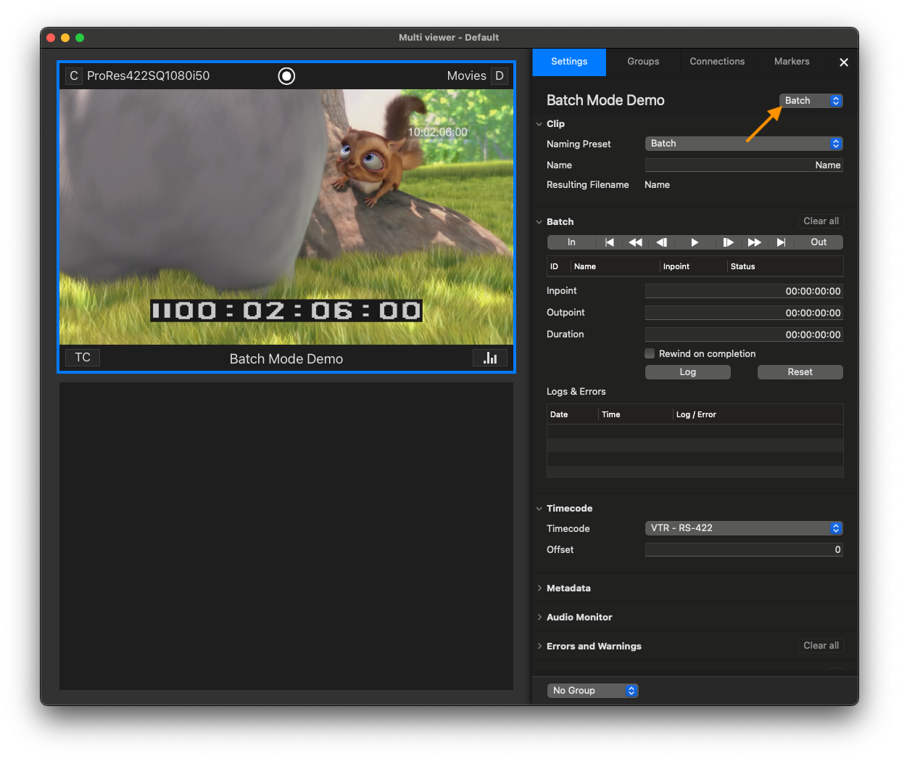Go to end transport button

pyautogui.click(x=781, y=242)
